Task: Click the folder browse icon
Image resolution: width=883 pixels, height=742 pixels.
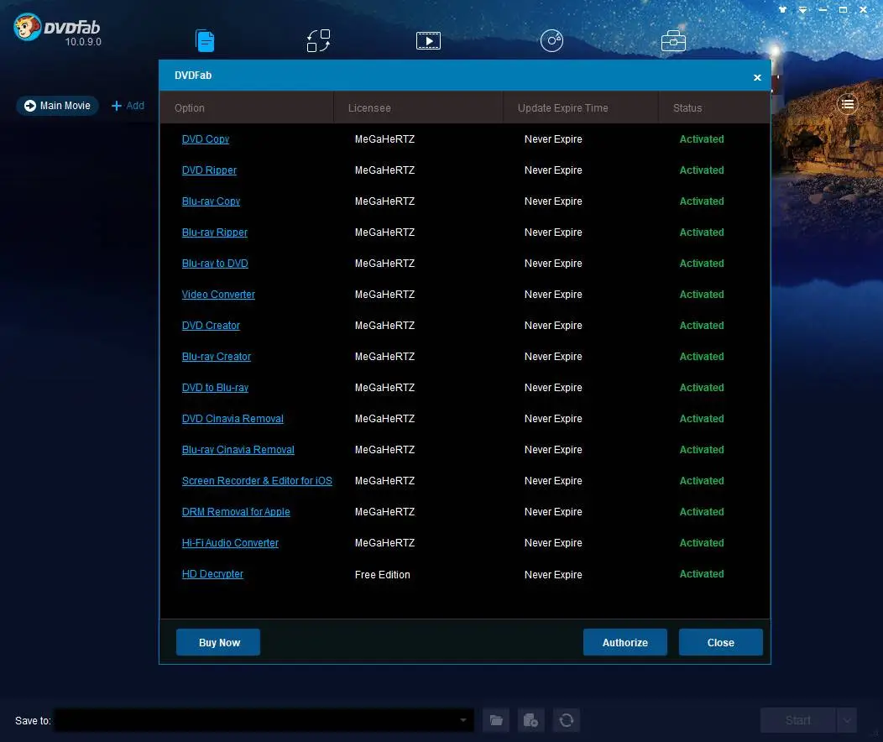Action: click(x=496, y=720)
